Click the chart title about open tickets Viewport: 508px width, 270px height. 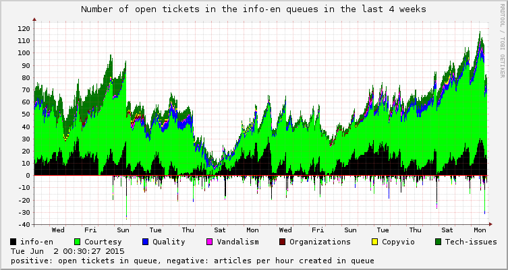pos(254,9)
